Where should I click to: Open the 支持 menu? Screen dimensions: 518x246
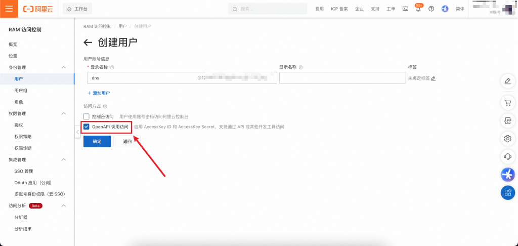375,9
